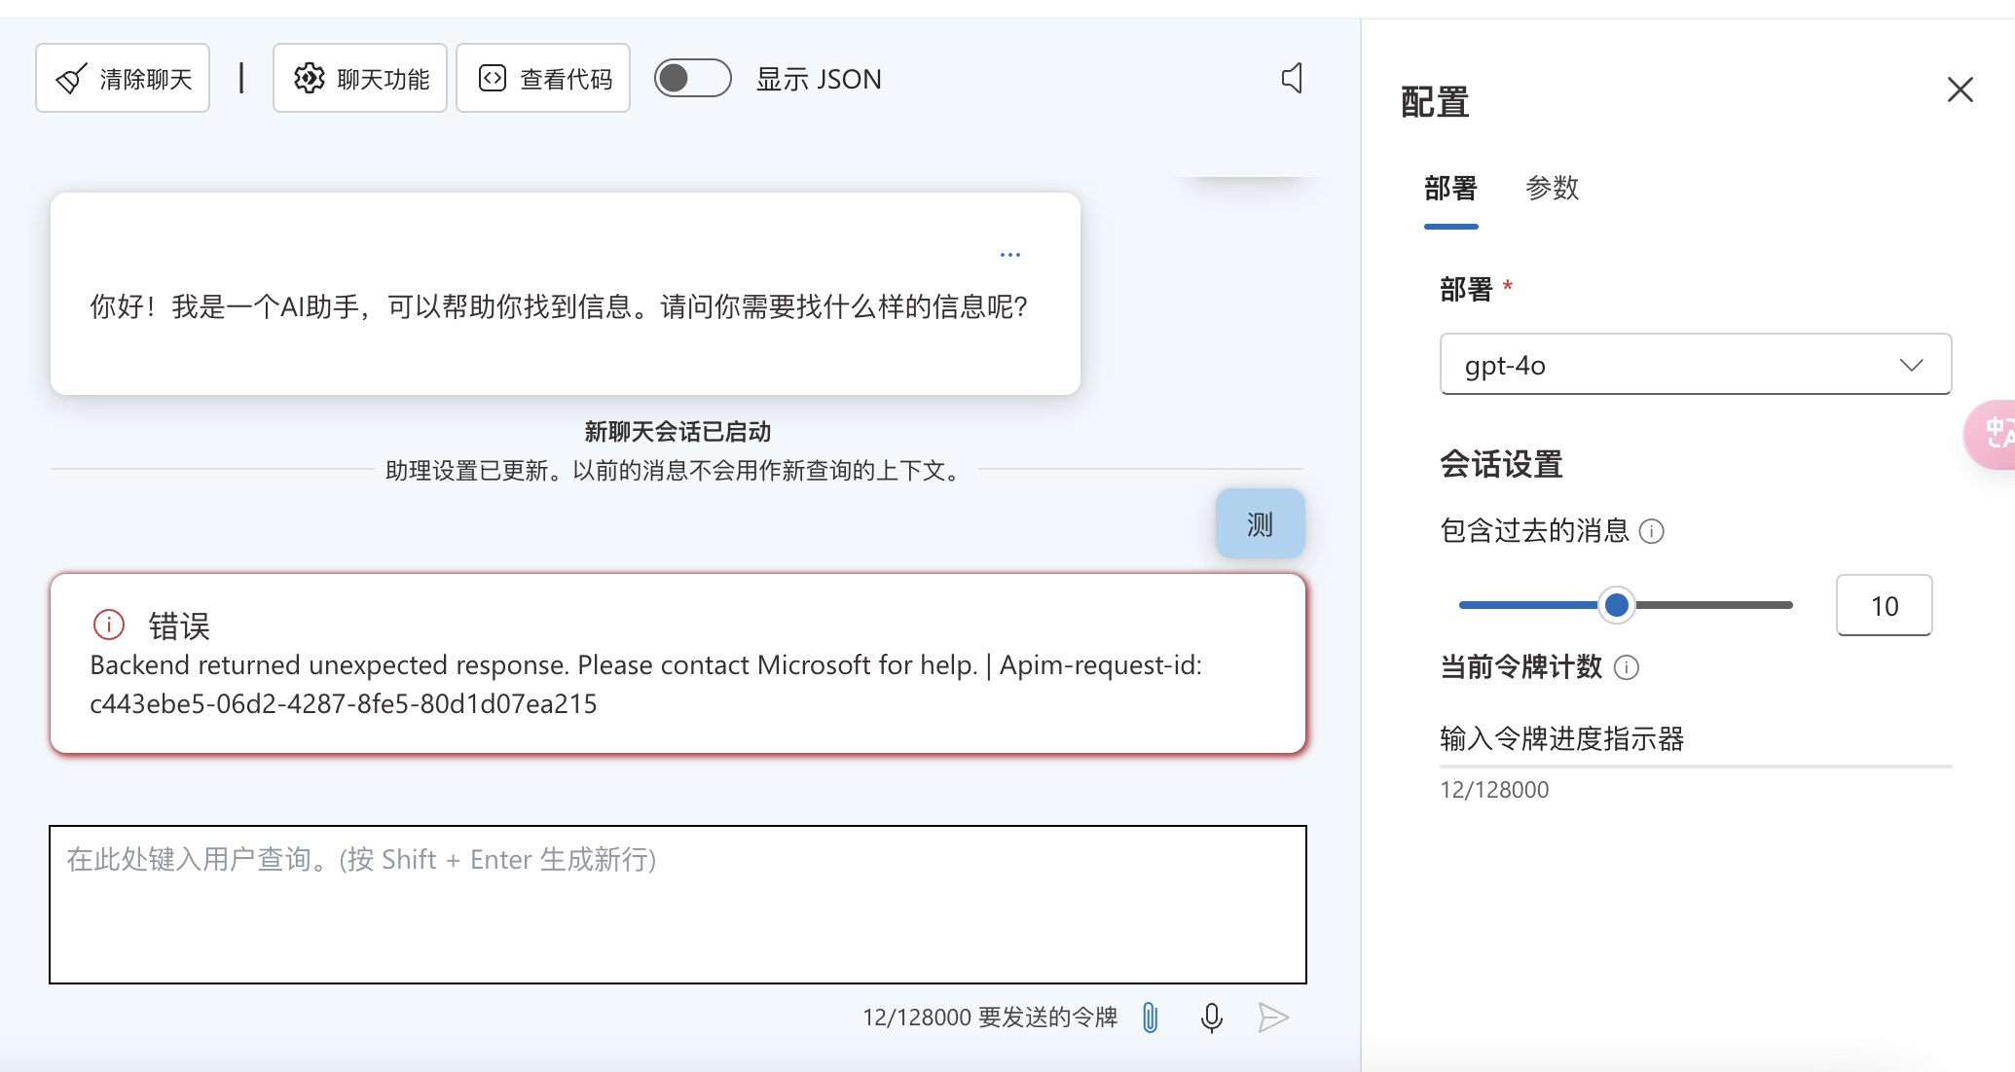
Task: Expand the gpt-4o deployment dropdown
Action: (1696, 365)
